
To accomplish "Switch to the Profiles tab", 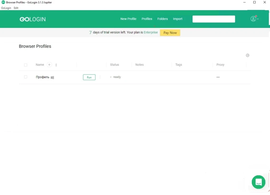I will tap(147, 19).
